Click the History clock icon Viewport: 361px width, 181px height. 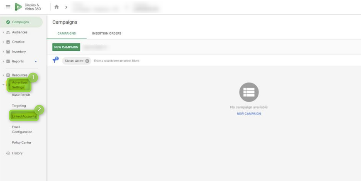(8, 153)
